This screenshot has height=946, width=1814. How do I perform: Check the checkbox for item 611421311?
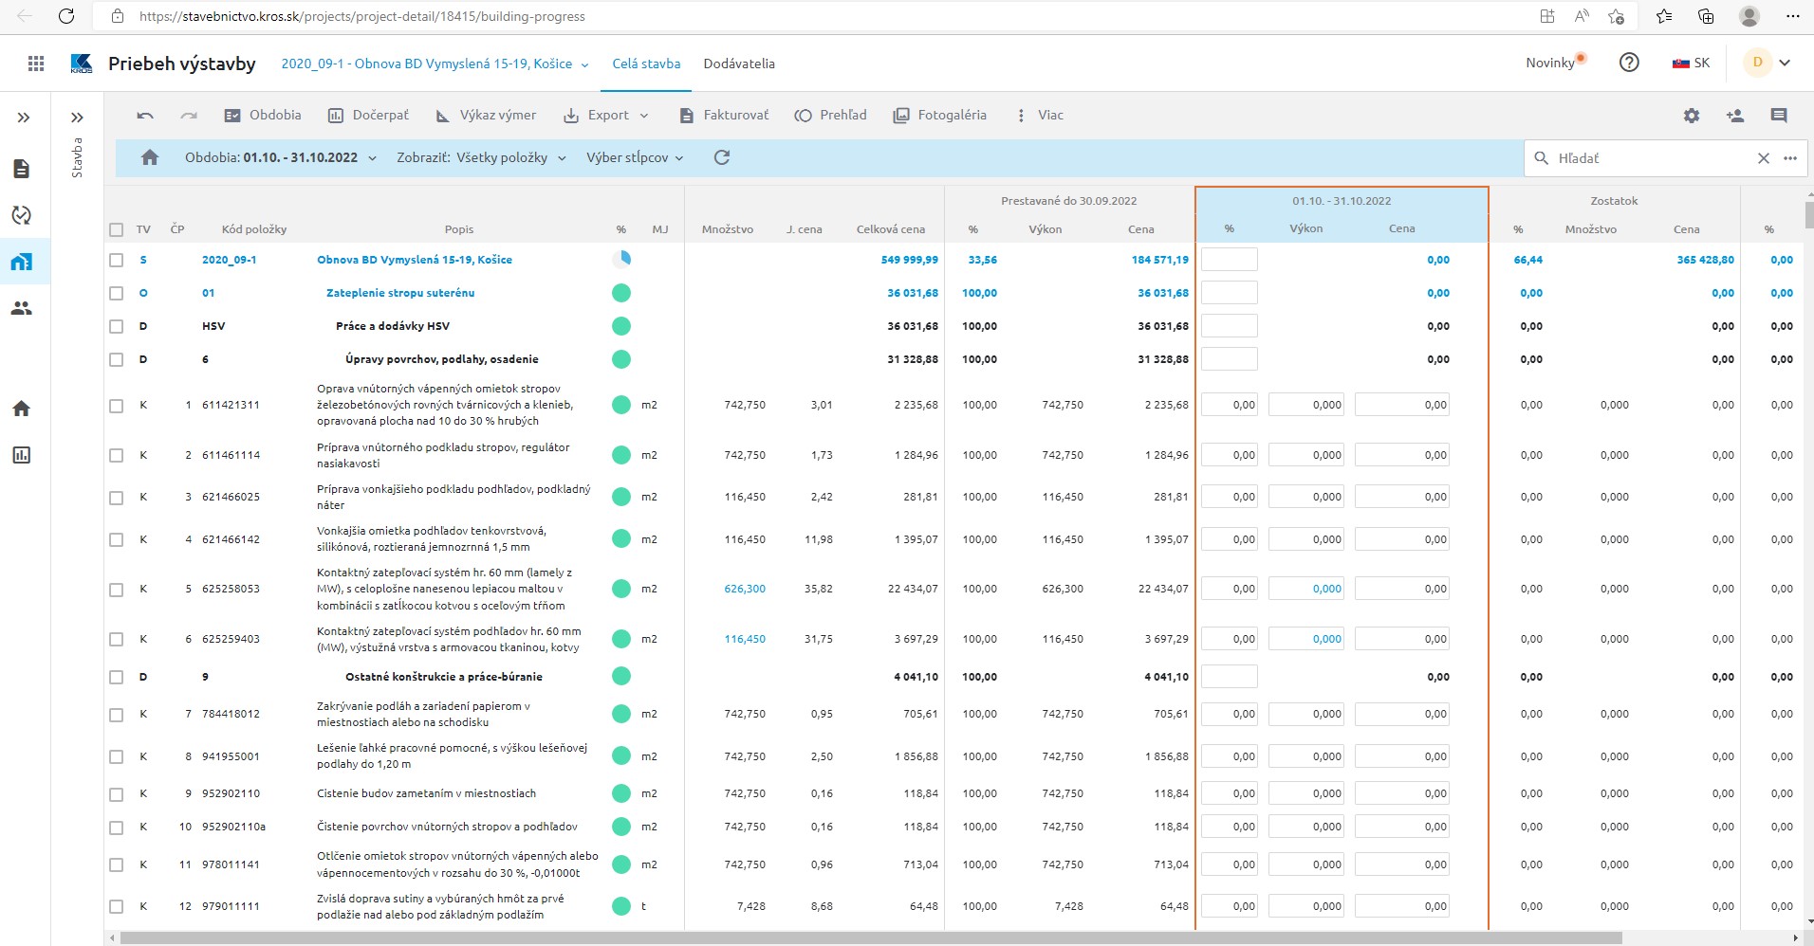117,406
